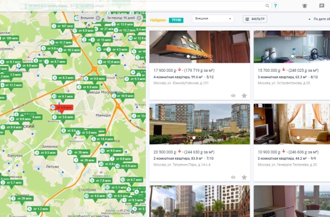
Task: Expand the Внешние dropdown
Action: pyautogui.click(x=213, y=19)
